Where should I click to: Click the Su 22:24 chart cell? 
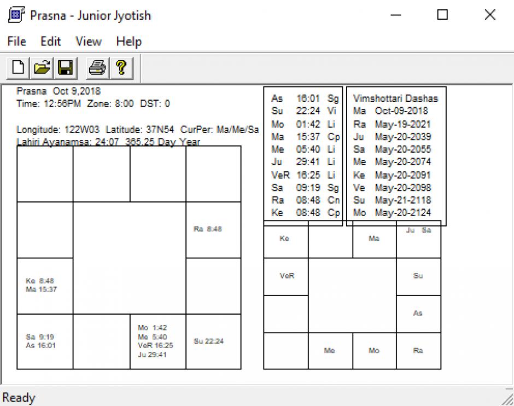click(x=213, y=341)
